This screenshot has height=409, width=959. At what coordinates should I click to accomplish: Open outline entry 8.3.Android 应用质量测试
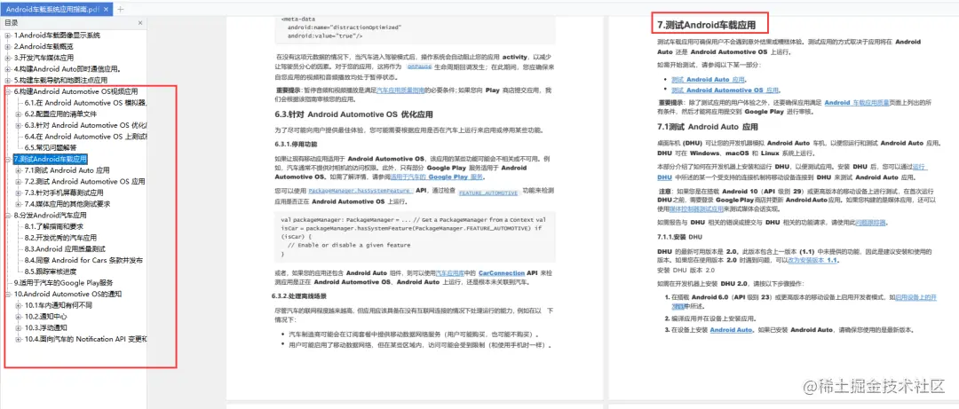[65, 248]
